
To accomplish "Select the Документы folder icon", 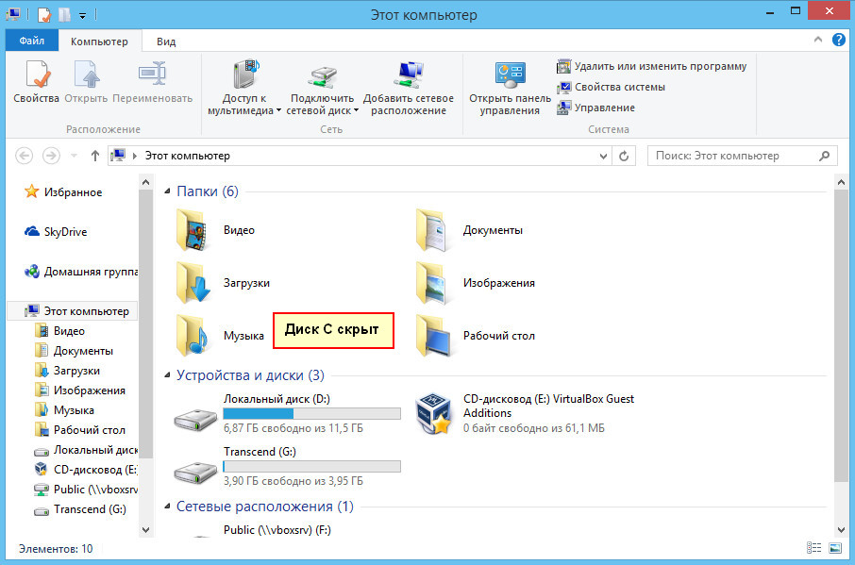I will (432, 230).
